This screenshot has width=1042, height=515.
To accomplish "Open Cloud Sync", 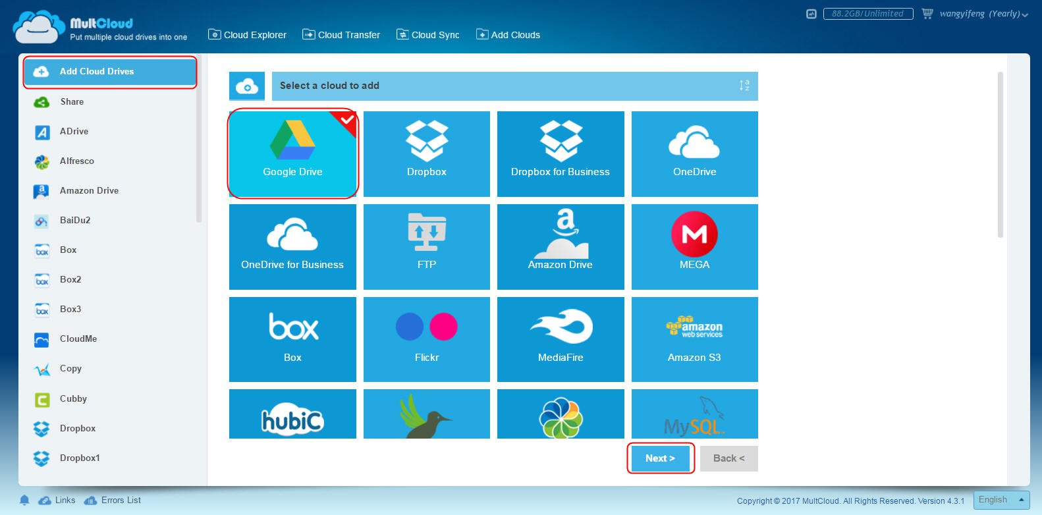I will tap(428, 35).
